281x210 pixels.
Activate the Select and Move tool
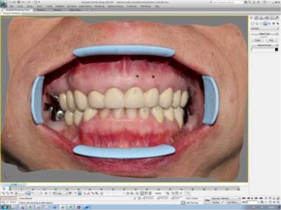pos(46,193)
